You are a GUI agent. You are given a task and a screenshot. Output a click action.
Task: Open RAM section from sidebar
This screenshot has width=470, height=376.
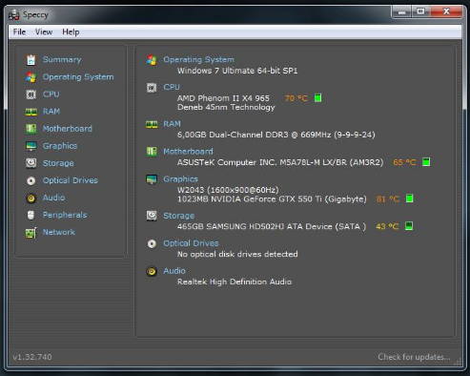click(51, 111)
